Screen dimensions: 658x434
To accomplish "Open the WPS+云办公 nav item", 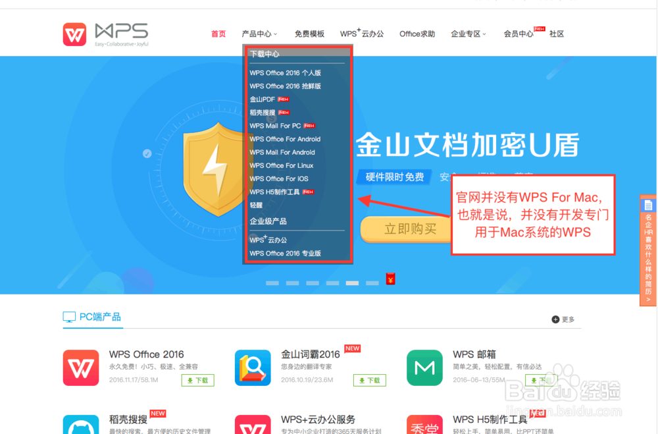I will (x=362, y=34).
